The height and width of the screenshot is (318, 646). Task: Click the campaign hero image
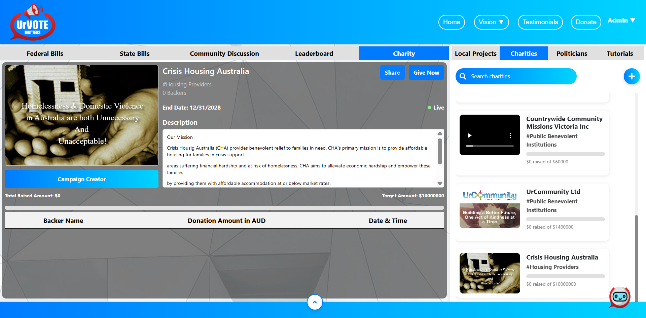(x=81, y=115)
